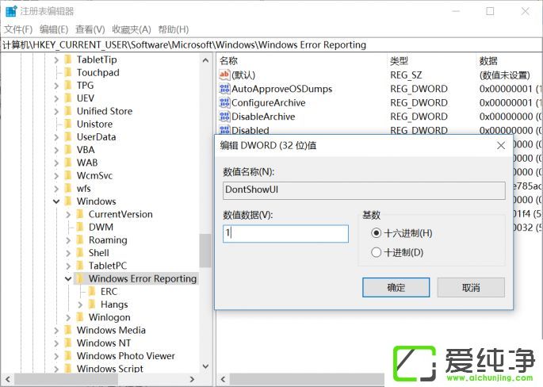Collapse the Windows Error Reporting node
Viewport: 543px width, 387px height.
click(68, 278)
